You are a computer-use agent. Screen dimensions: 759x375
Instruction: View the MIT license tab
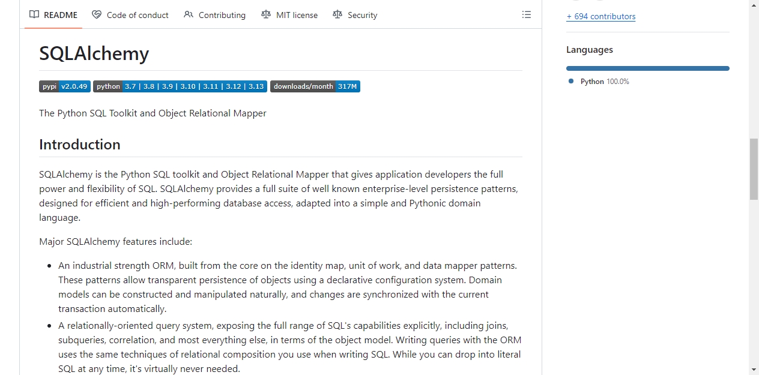(289, 15)
